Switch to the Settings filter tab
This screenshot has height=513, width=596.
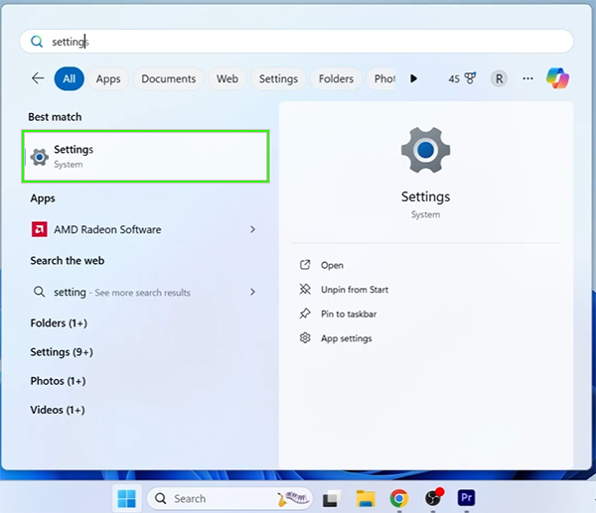tap(278, 78)
